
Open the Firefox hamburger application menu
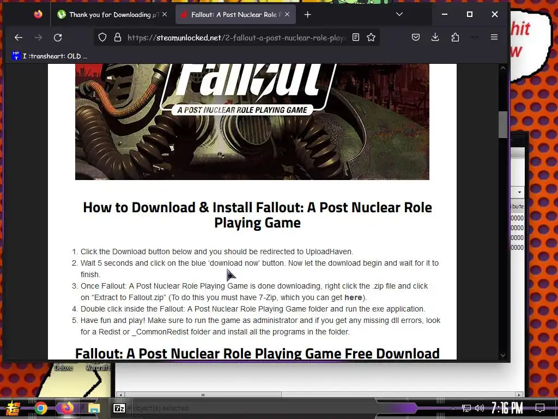(x=494, y=37)
